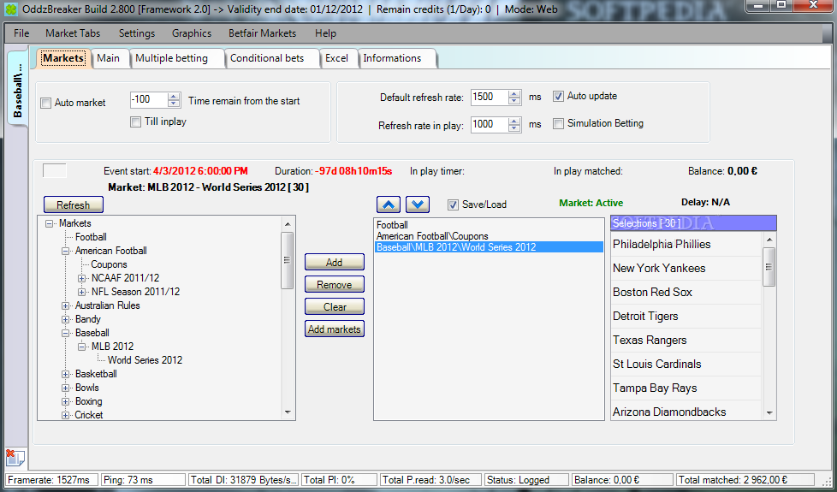Click the Selections [30] column header

click(693, 223)
